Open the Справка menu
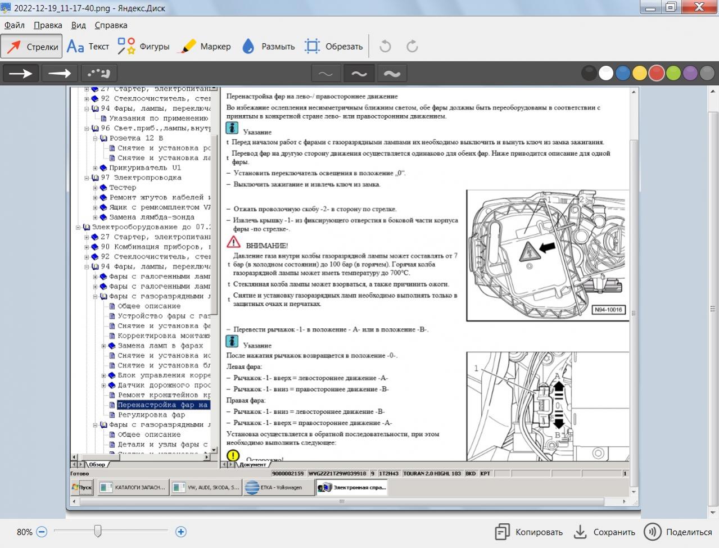The image size is (719, 548). [111, 25]
